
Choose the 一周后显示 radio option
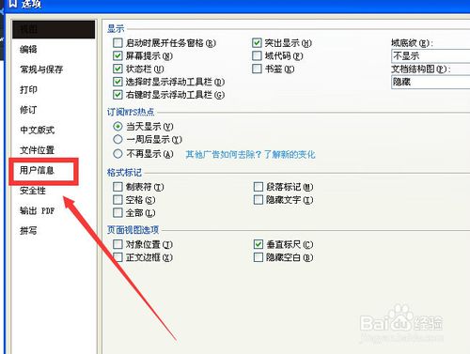[117, 139]
